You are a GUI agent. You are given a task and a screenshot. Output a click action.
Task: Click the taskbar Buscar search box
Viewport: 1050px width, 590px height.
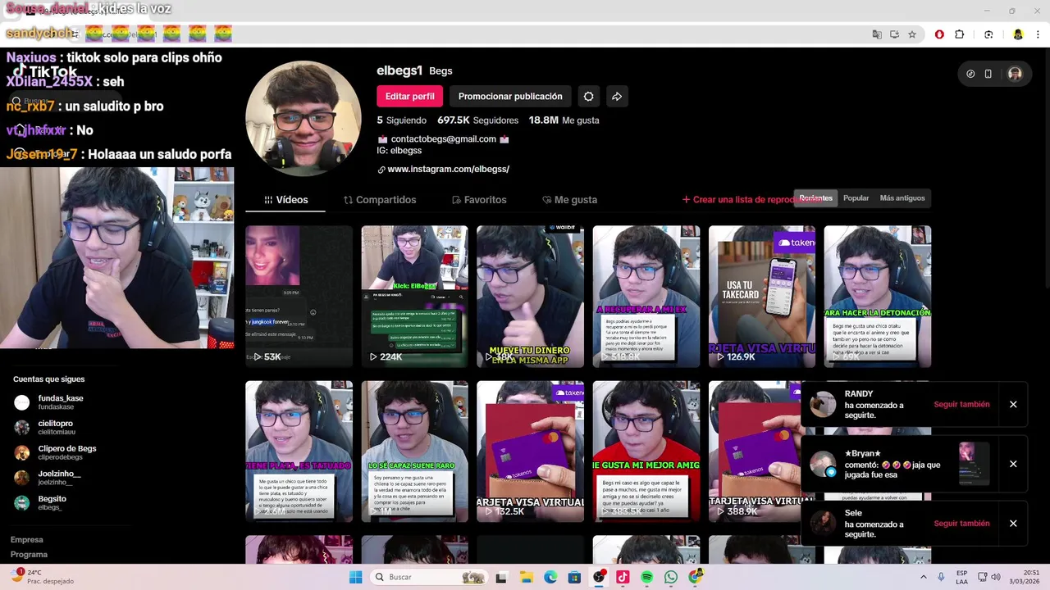coord(428,577)
